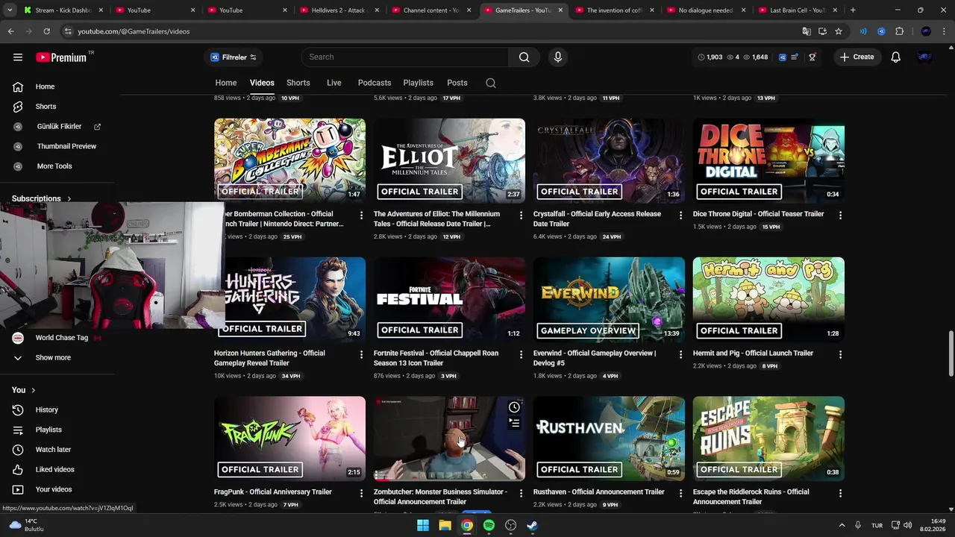This screenshot has height=537, width=955.
Task: Click the search magnifier button
Action: [524, 57]
